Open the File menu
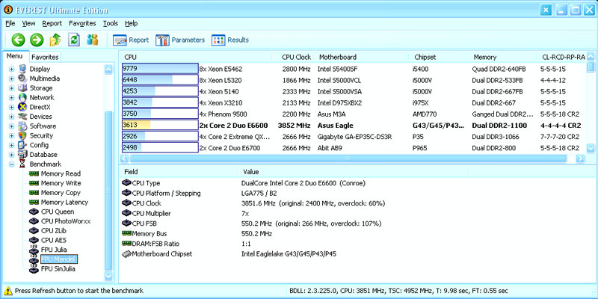Image resolution: width=598 pixels, height=299 pixels. pyautogui.click(x=10, y=23)
